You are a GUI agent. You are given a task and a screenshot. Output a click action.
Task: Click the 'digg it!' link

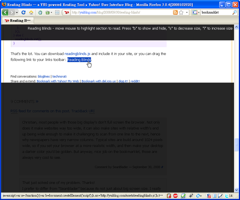(123, 81)
